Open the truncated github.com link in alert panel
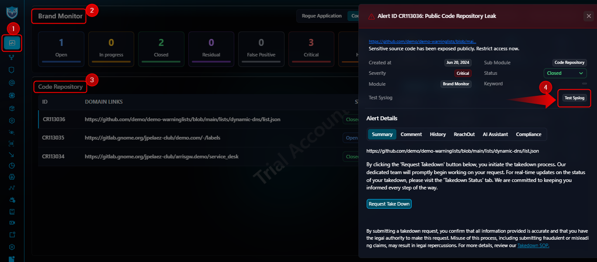597x262 pixels. tap(423, 41)
